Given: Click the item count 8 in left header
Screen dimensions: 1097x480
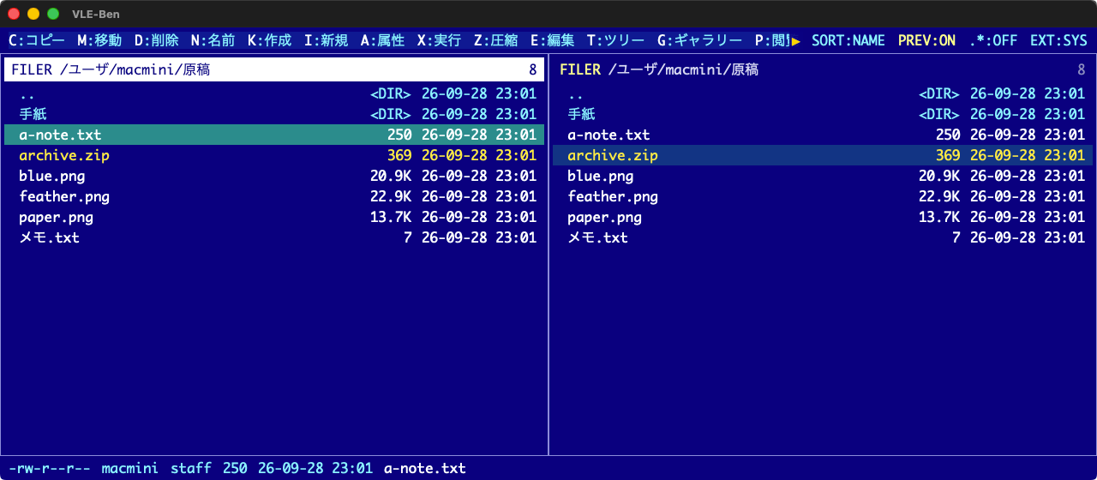Looking at the screenshot, I should pos(532,70).
